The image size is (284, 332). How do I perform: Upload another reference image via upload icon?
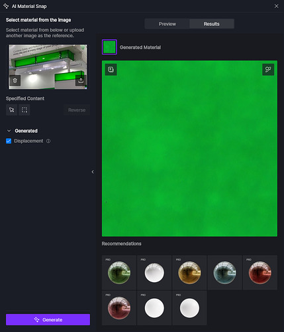81,80
